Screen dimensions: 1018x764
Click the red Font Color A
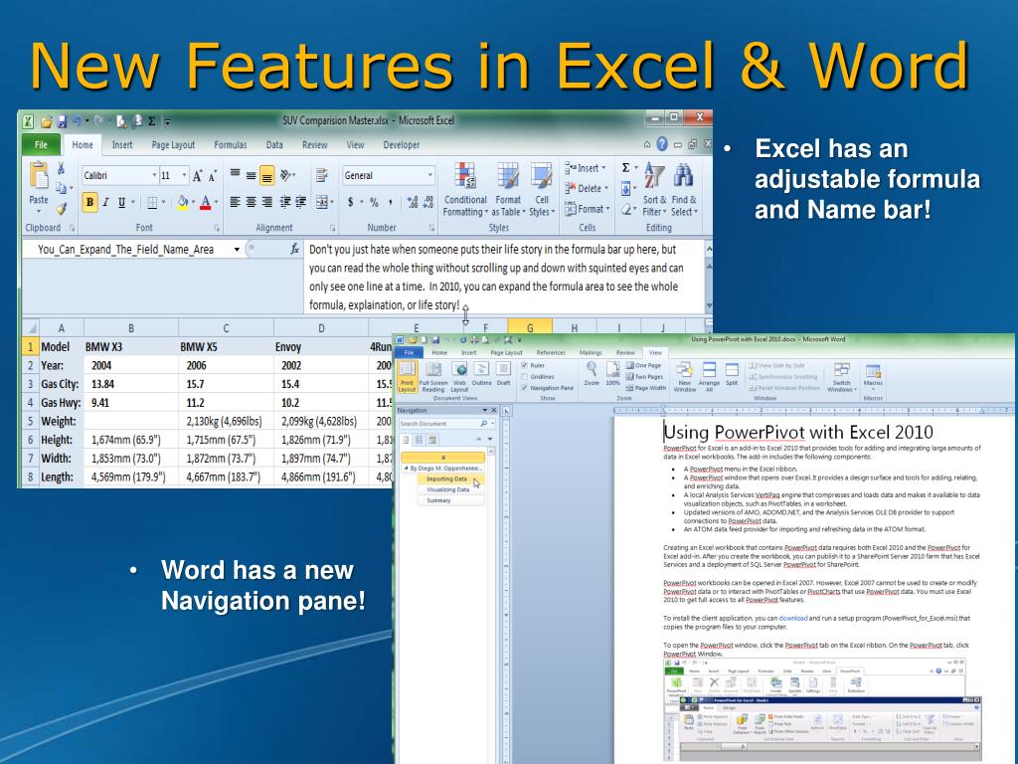tap(205, 203)
